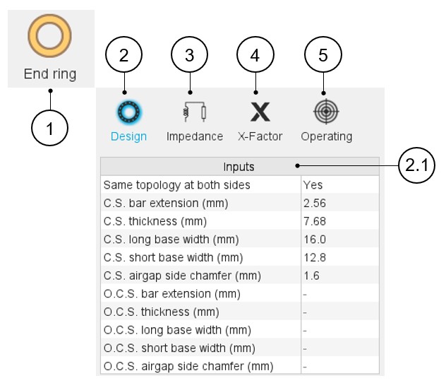
Task: Click the End ring orange icon
Action: click(50, 37)
